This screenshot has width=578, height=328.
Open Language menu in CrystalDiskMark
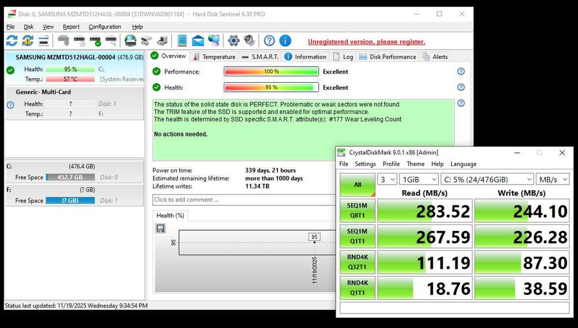pyautogui.click(x=464, y=164)
